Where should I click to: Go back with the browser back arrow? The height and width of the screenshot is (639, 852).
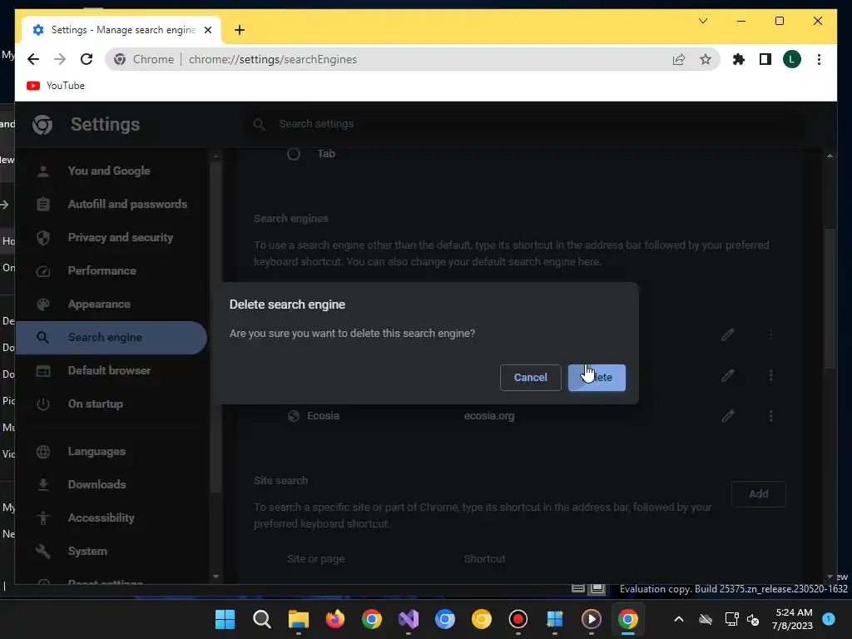[33, 59]
